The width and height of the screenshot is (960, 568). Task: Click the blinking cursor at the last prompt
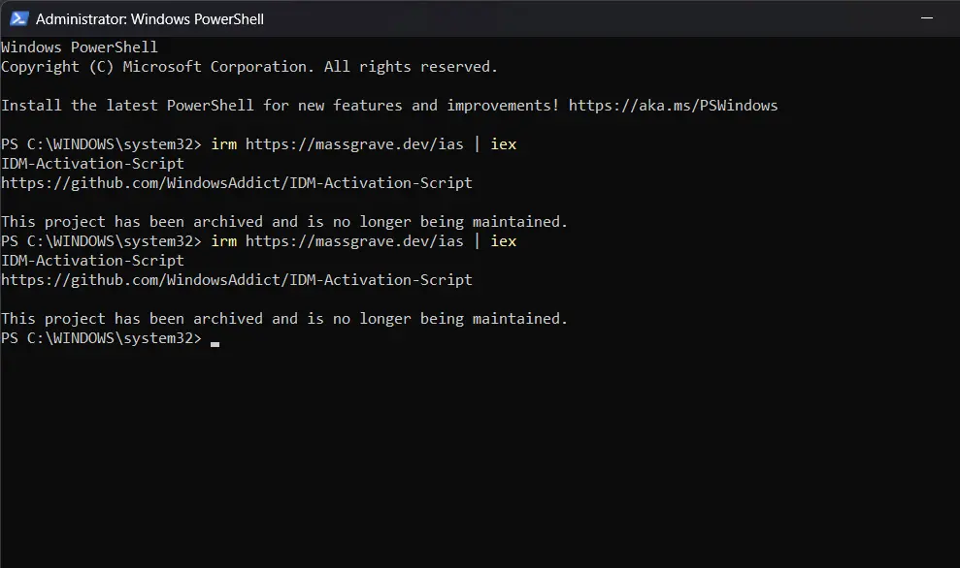215,344
